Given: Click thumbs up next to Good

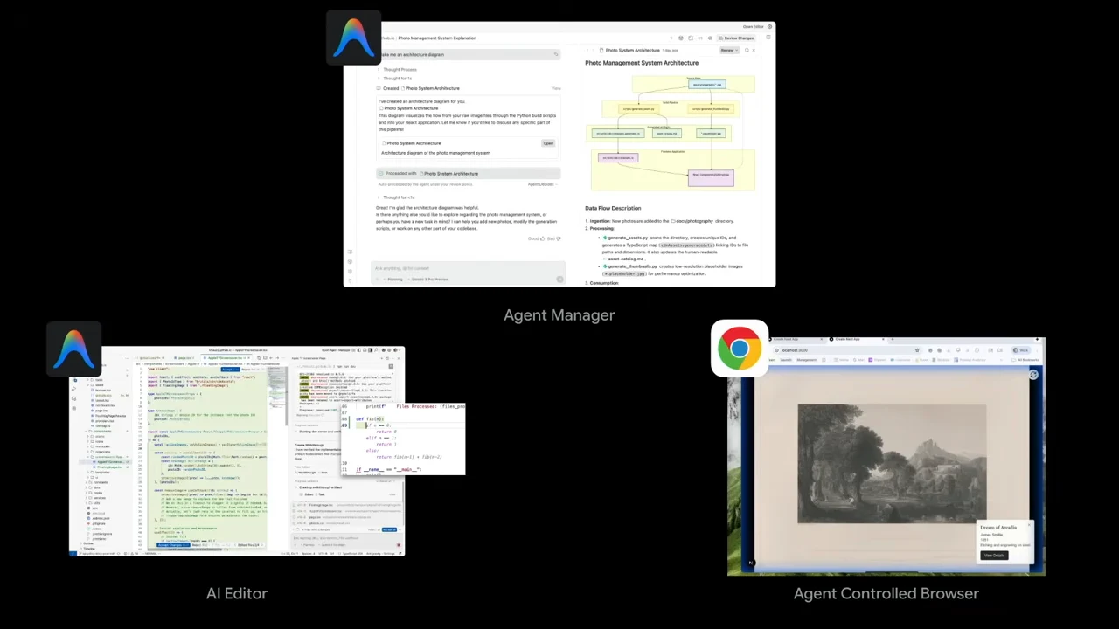Looking at the screenshot, I should point(542,238).
